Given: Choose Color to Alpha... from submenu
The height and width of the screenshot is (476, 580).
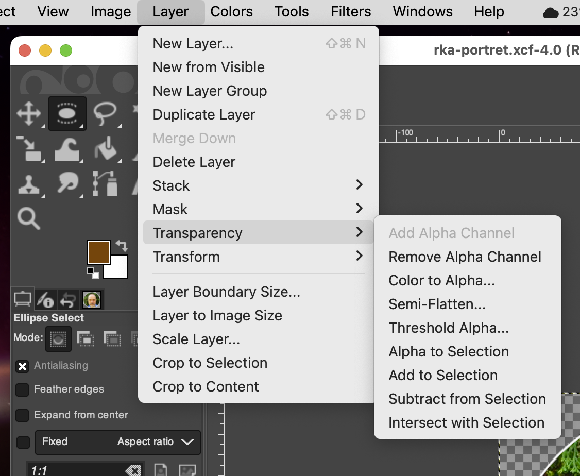Looking at the screenshot, I should tap(441, 281).
